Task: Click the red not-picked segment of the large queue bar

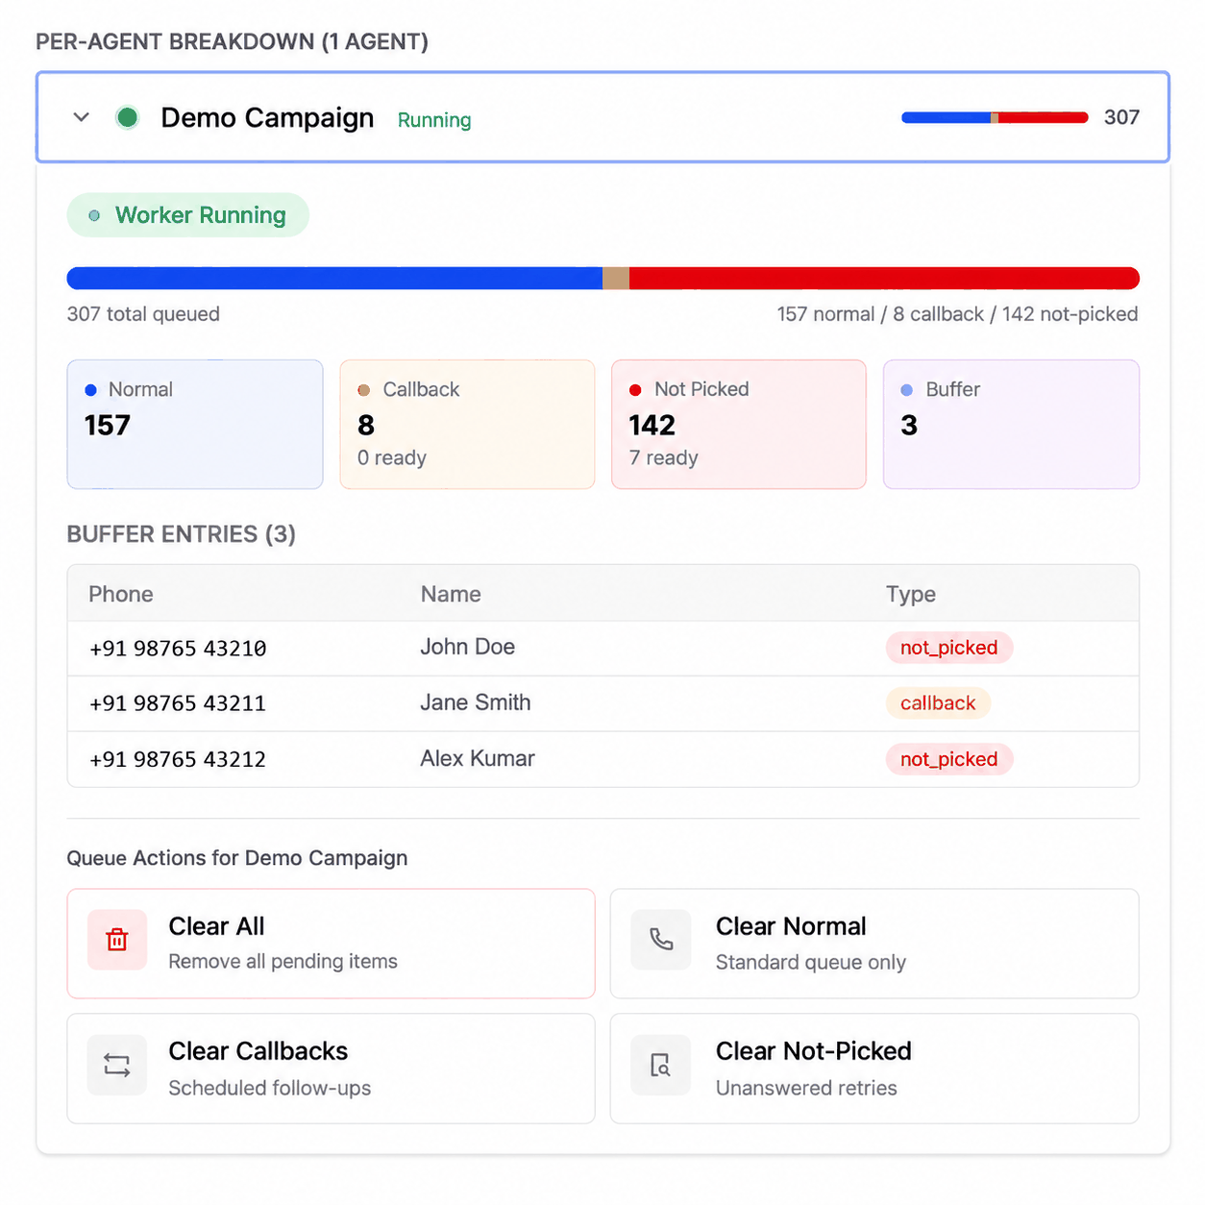Action: pyautogui.click(x=884, y=279)
